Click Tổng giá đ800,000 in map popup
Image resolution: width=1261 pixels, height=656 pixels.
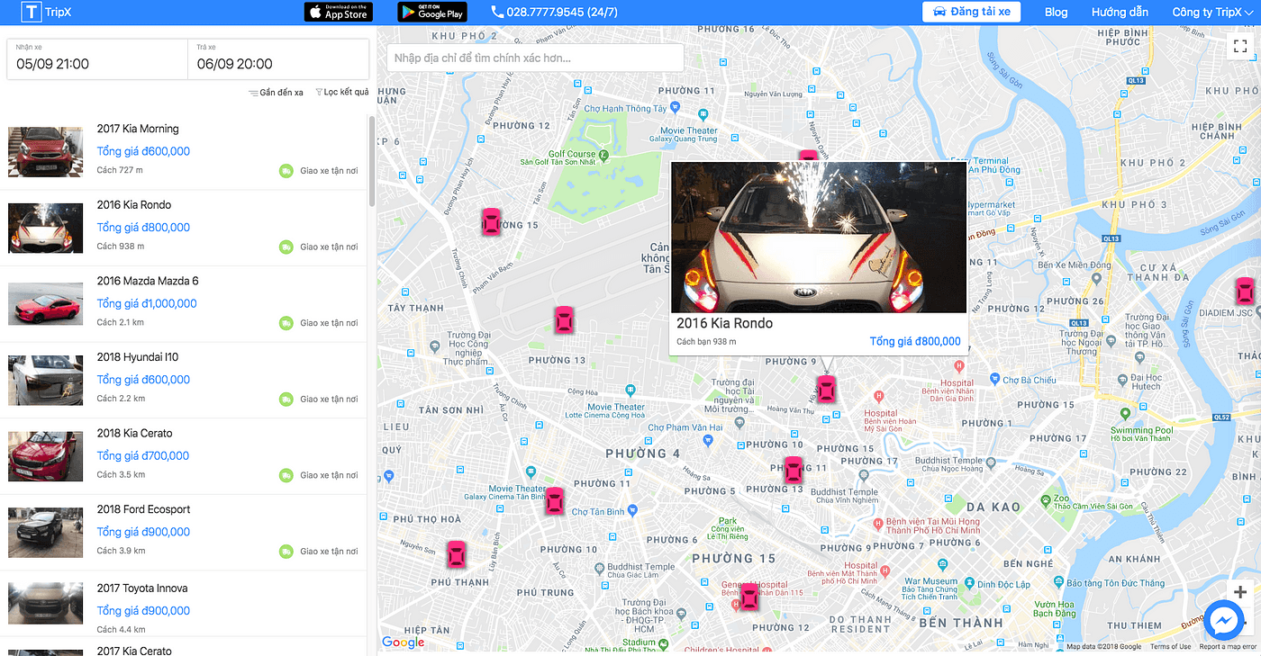click(x=915, y=341)
